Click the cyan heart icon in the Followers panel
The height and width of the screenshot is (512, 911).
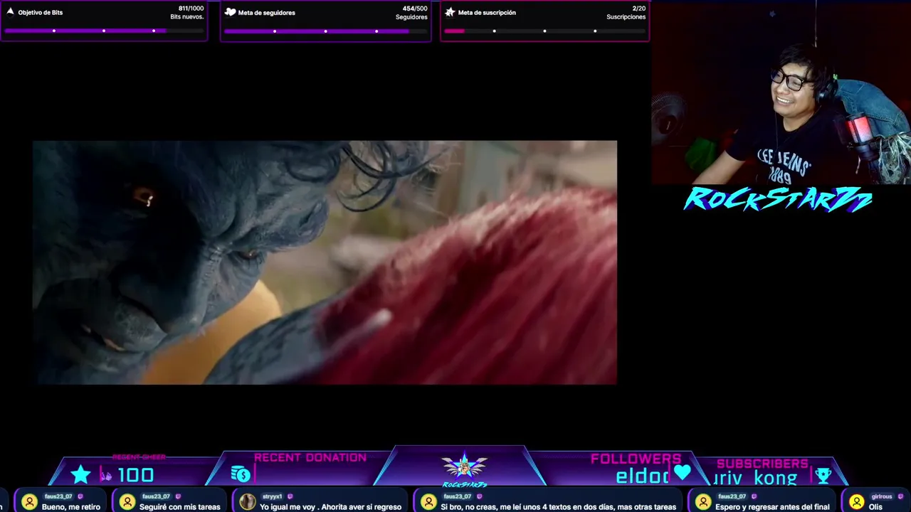pyautogui.click(x=683, y=472)
